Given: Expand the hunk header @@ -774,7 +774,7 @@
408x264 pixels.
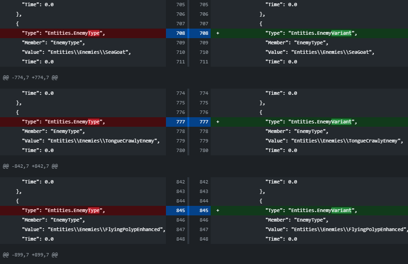Looking at the screenshot, I should pos(30,77).
